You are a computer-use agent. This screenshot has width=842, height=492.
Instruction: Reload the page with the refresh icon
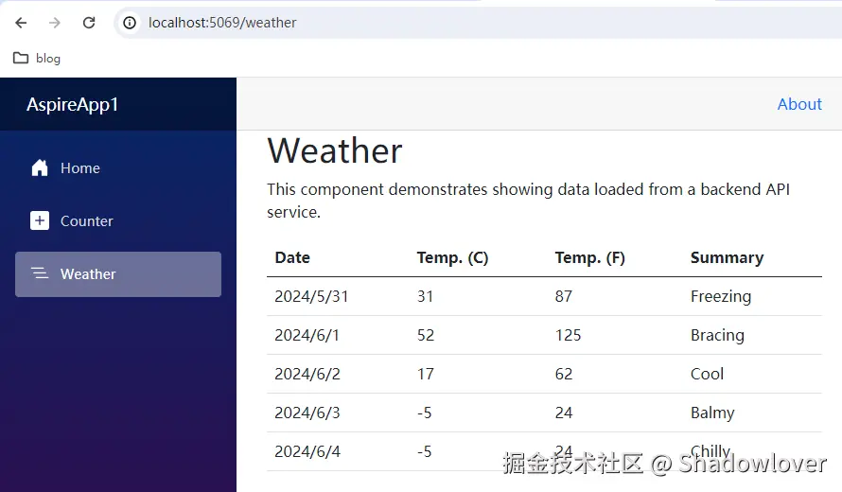coord(89,23)
